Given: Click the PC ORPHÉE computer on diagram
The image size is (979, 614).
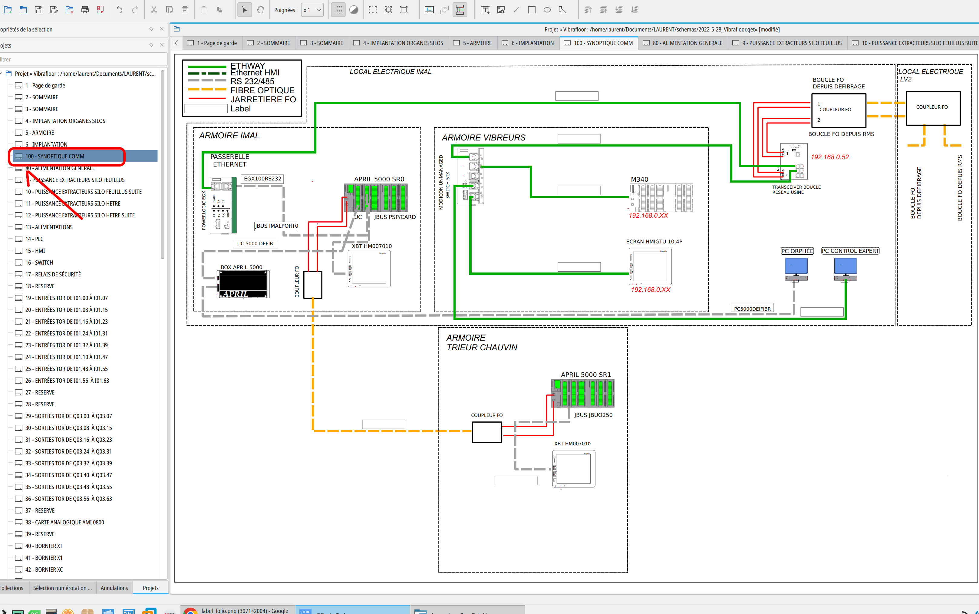Looking at the screenshot, I should (796, 269).
